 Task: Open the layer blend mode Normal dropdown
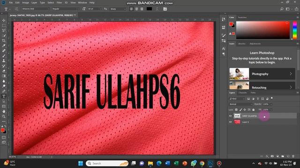[240, 104]
